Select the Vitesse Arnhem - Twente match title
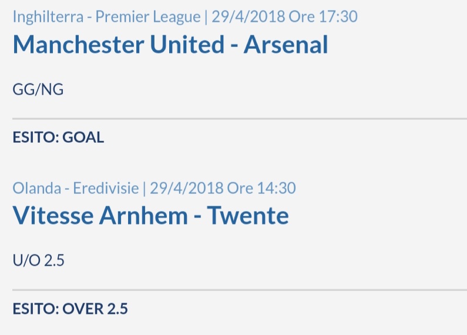467x335 pixels. tap(151, 216)
